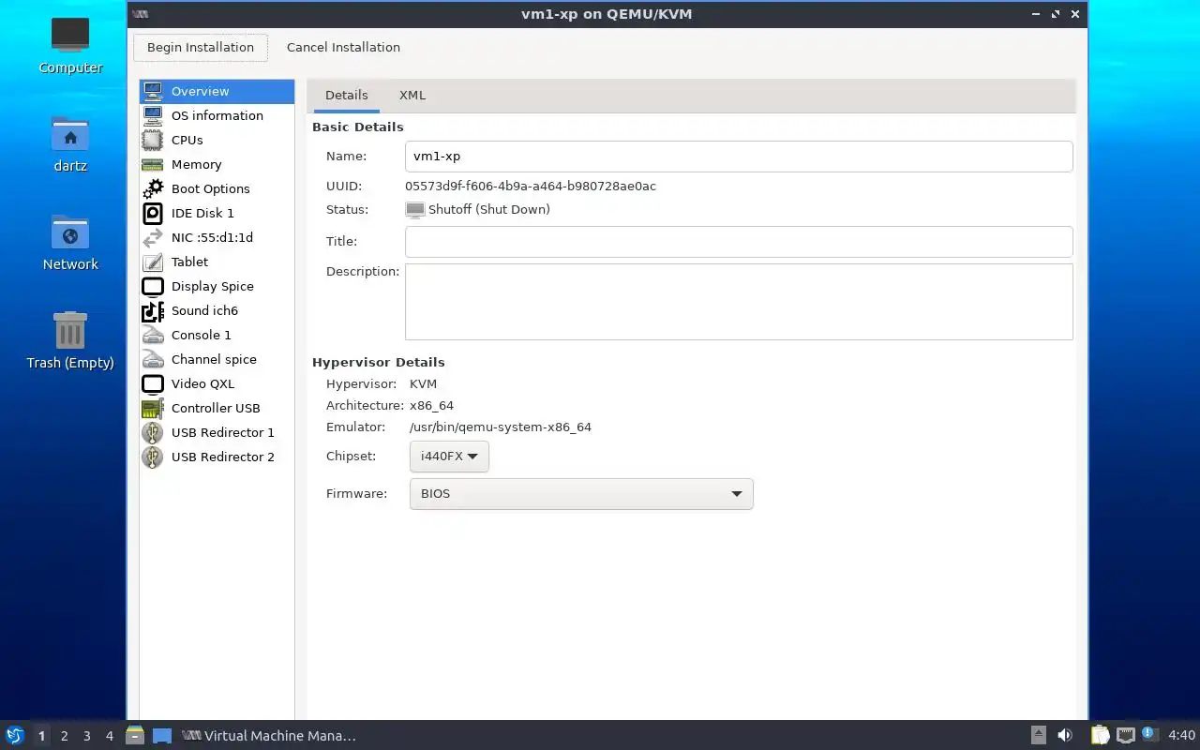Switch to workspace 4 in pager

110,736
